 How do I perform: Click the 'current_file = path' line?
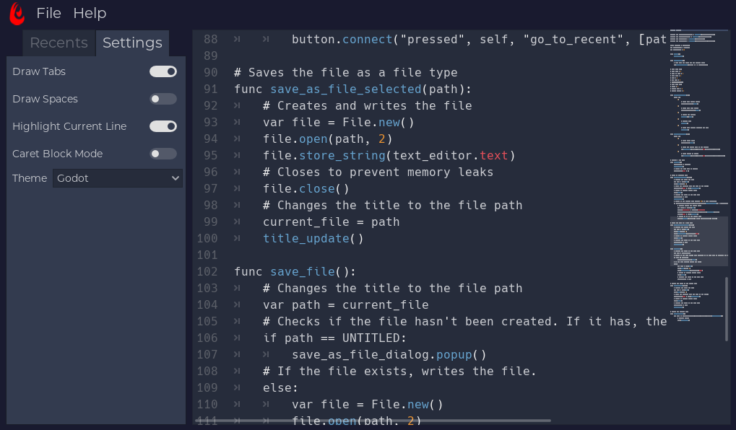pyautogui.click(x=332, y=221)
